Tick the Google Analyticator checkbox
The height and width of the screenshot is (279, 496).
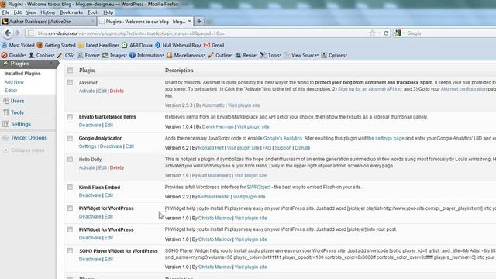[x=70, y=138]
